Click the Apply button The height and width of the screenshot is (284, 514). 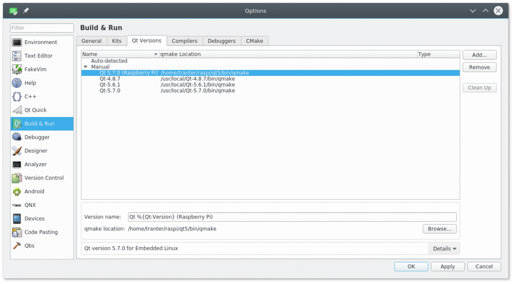[448, 266]
